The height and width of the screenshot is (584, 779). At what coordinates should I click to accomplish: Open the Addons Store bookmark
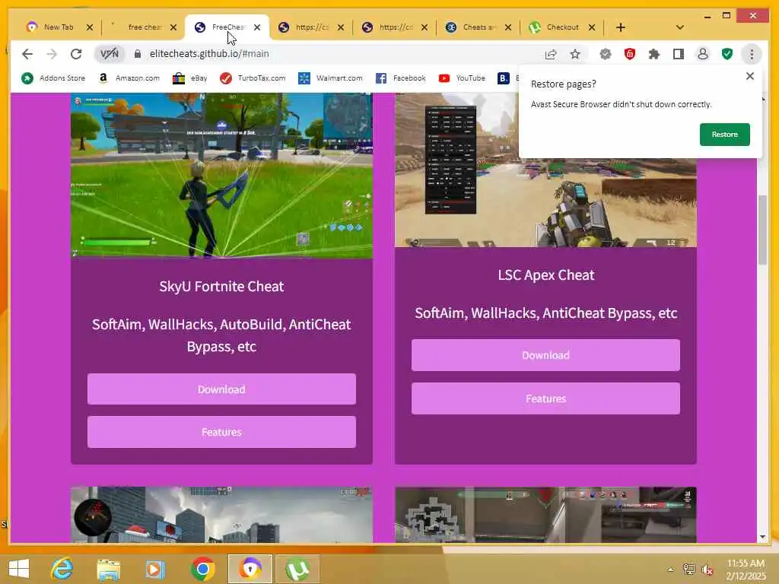click(54, 78)
